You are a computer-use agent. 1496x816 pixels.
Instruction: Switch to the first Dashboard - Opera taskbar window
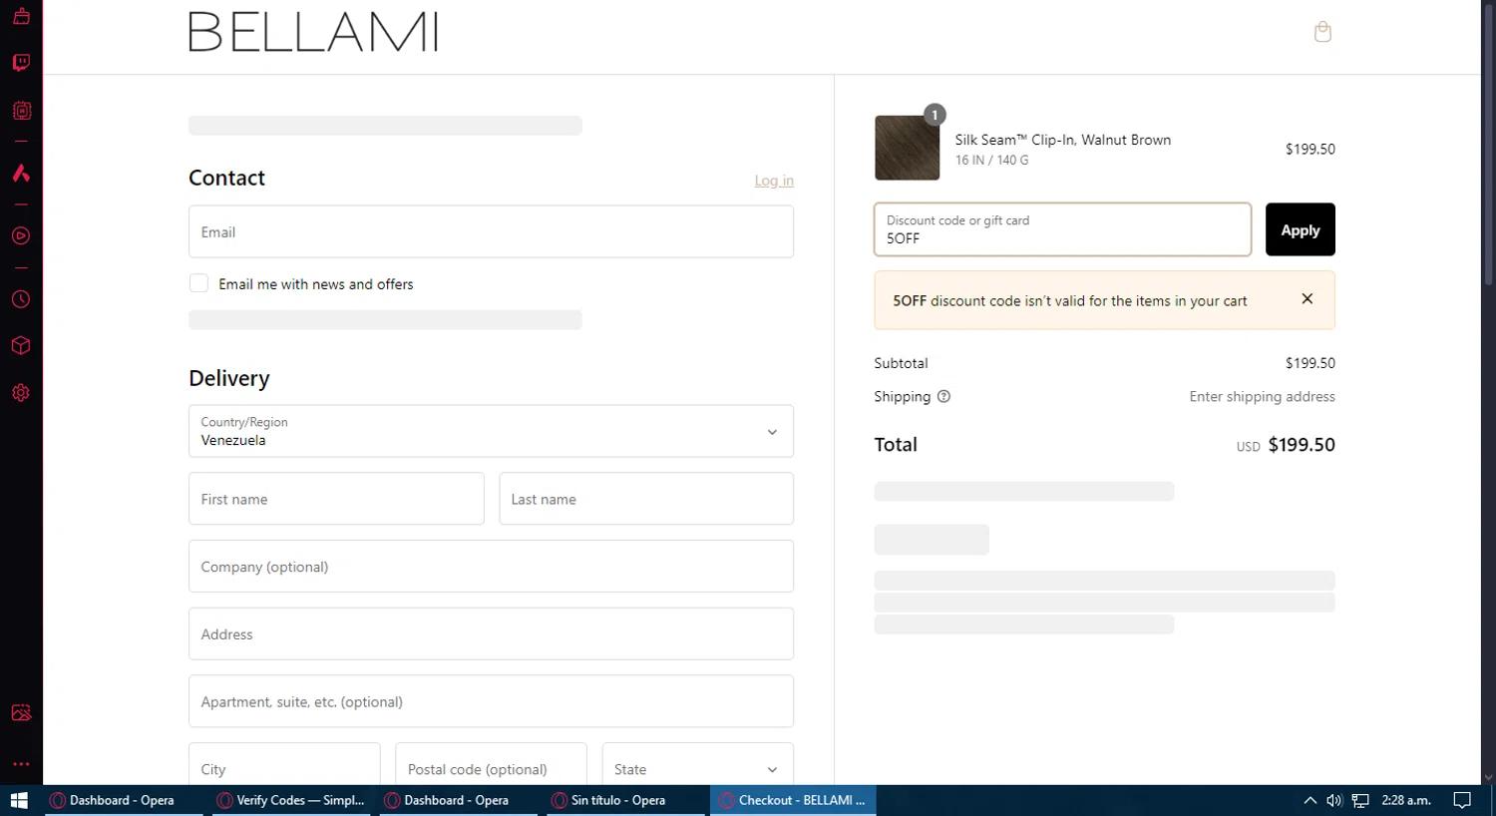click(x=123, y=800)
